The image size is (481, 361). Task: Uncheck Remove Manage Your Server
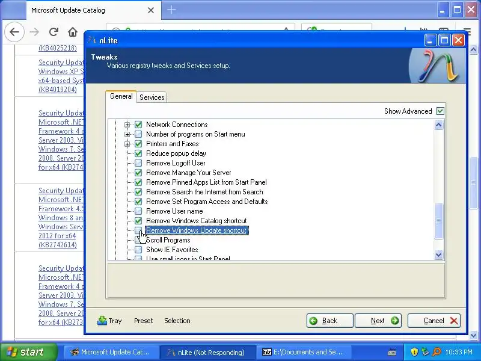(138, 173)
